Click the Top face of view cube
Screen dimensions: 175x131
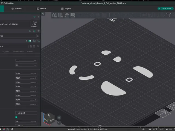tap(49, 115)
